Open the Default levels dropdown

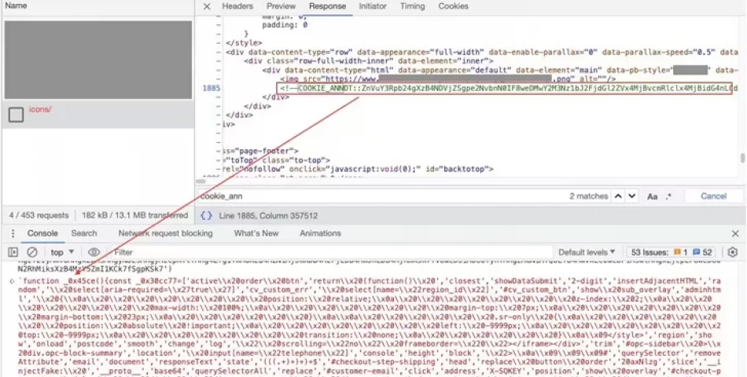[x=587, y=252]
